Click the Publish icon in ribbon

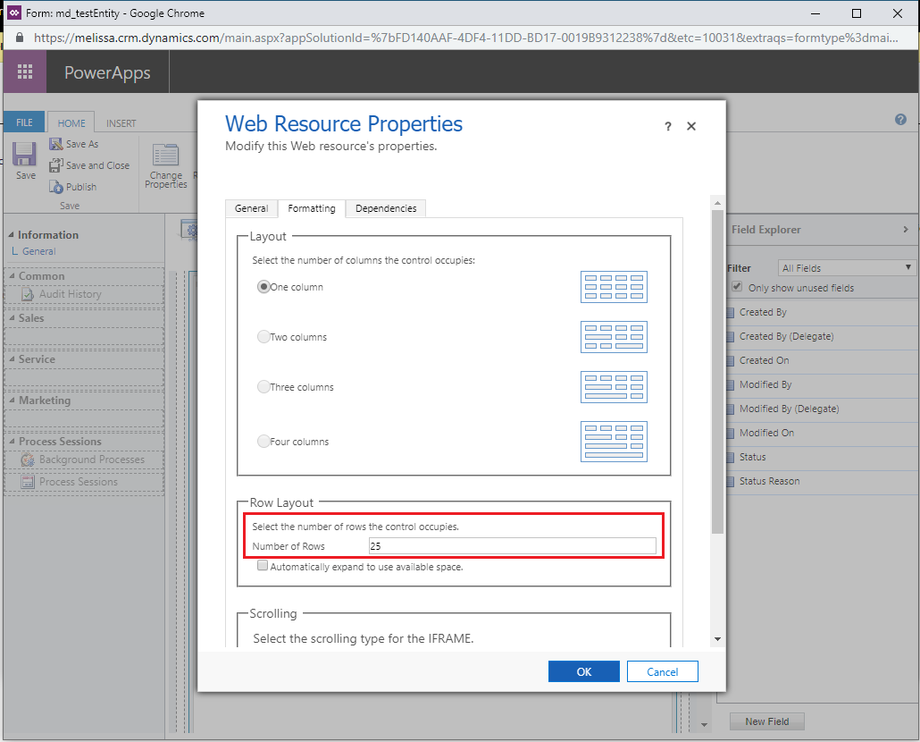(x=55, y=187)
